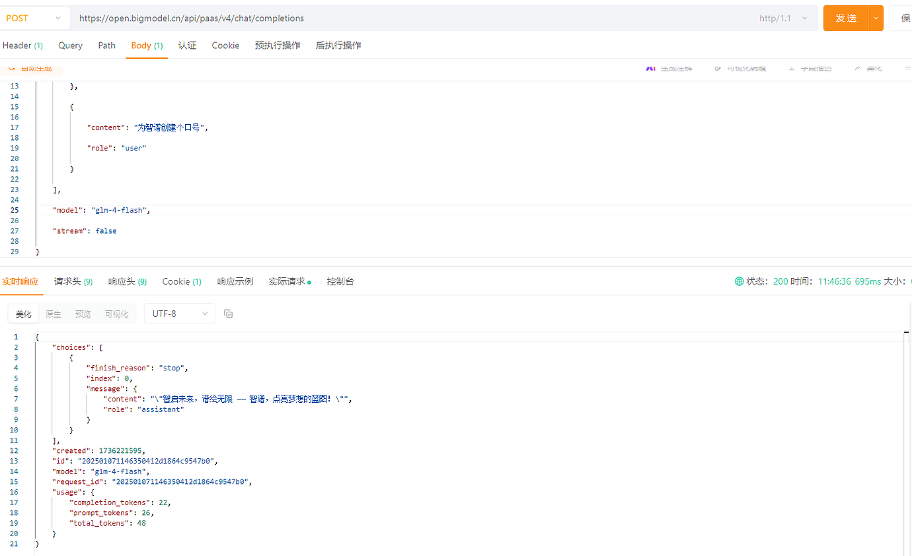The image size is (912, 556).
Task: Open the 预执行操作 tab
Action: [x=278, y=46]
